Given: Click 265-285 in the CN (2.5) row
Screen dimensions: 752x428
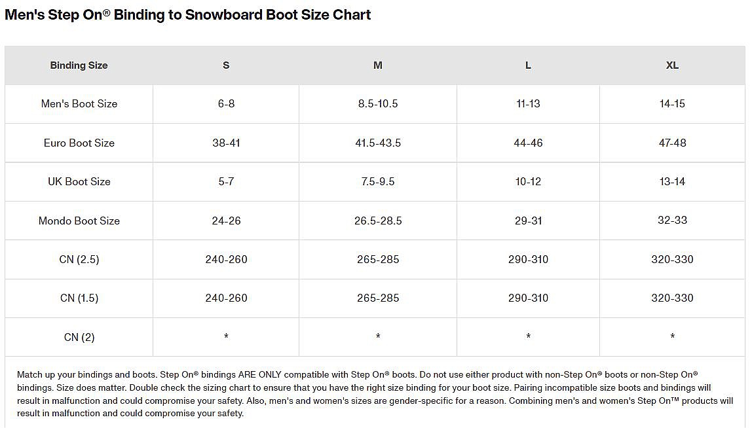Looking at the screenshot, I should tap(378, 259).
